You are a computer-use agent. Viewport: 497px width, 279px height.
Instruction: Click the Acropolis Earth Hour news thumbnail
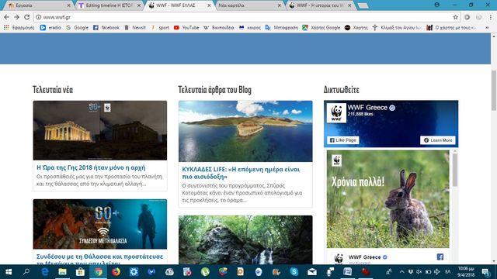(100, 130)
